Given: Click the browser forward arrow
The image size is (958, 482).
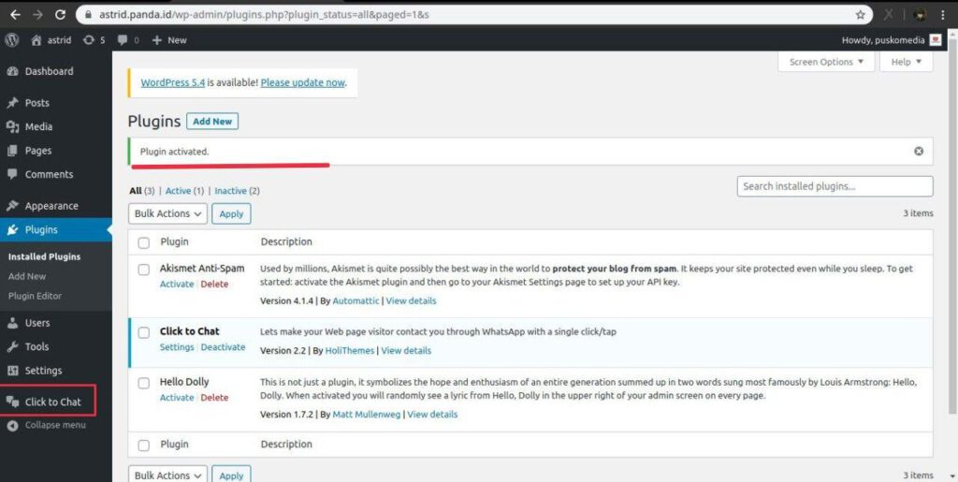Looking at the screenshot, I should coord(37,14).
